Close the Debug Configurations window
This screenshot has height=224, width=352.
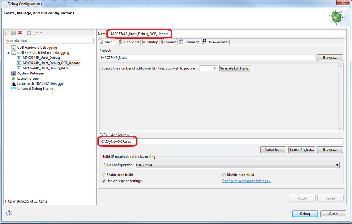pos(343,2)
